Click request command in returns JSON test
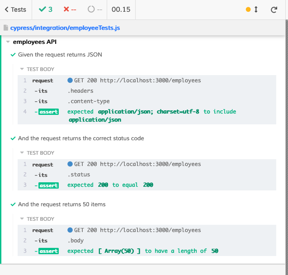This screenshot has width=288, height=275. tap(42, 81)
